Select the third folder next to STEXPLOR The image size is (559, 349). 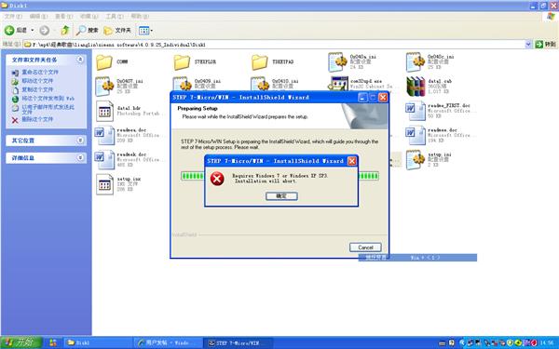(x=260, y=62)
